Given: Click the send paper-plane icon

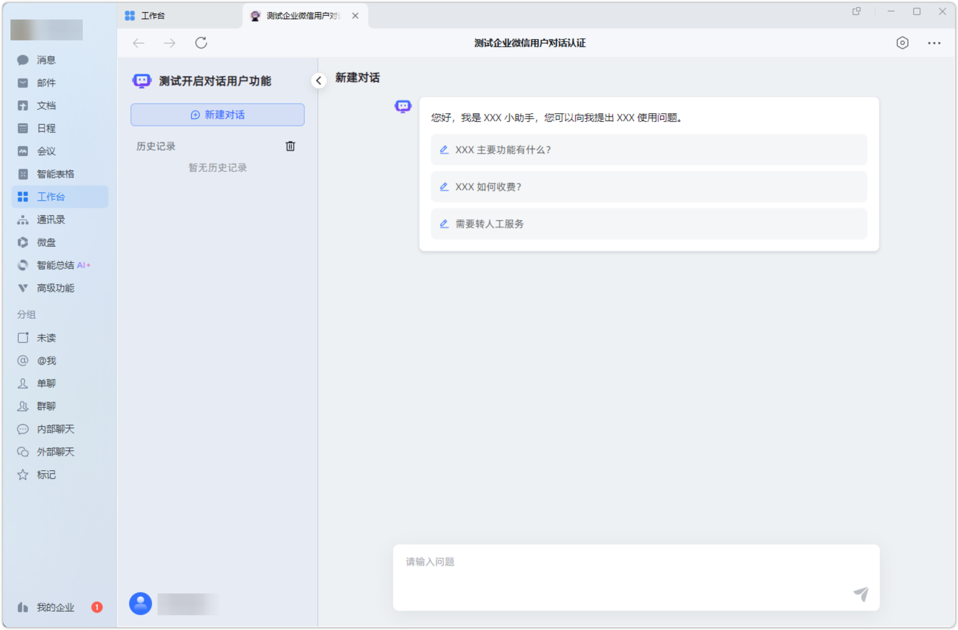Looking at the screenshot, I should 861,594.
